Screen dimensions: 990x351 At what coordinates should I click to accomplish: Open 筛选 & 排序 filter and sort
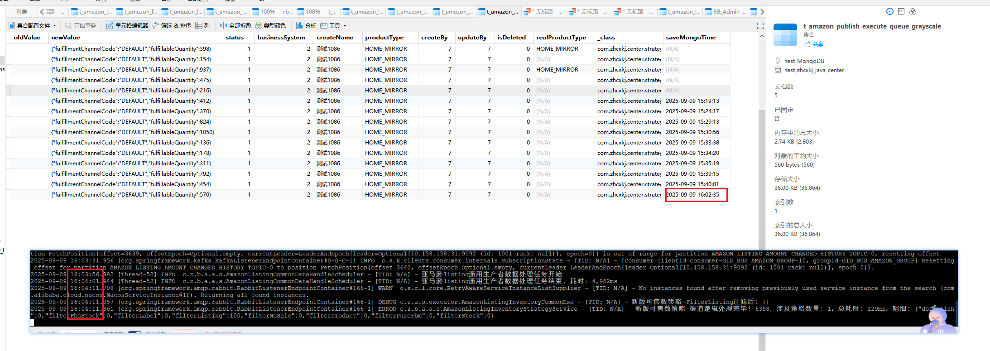172,25
